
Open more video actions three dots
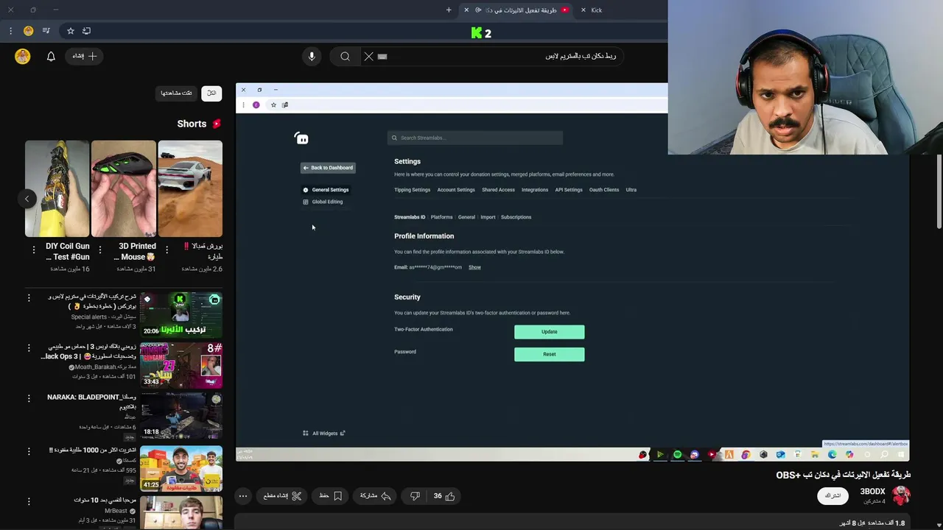(x=242, y=496)
